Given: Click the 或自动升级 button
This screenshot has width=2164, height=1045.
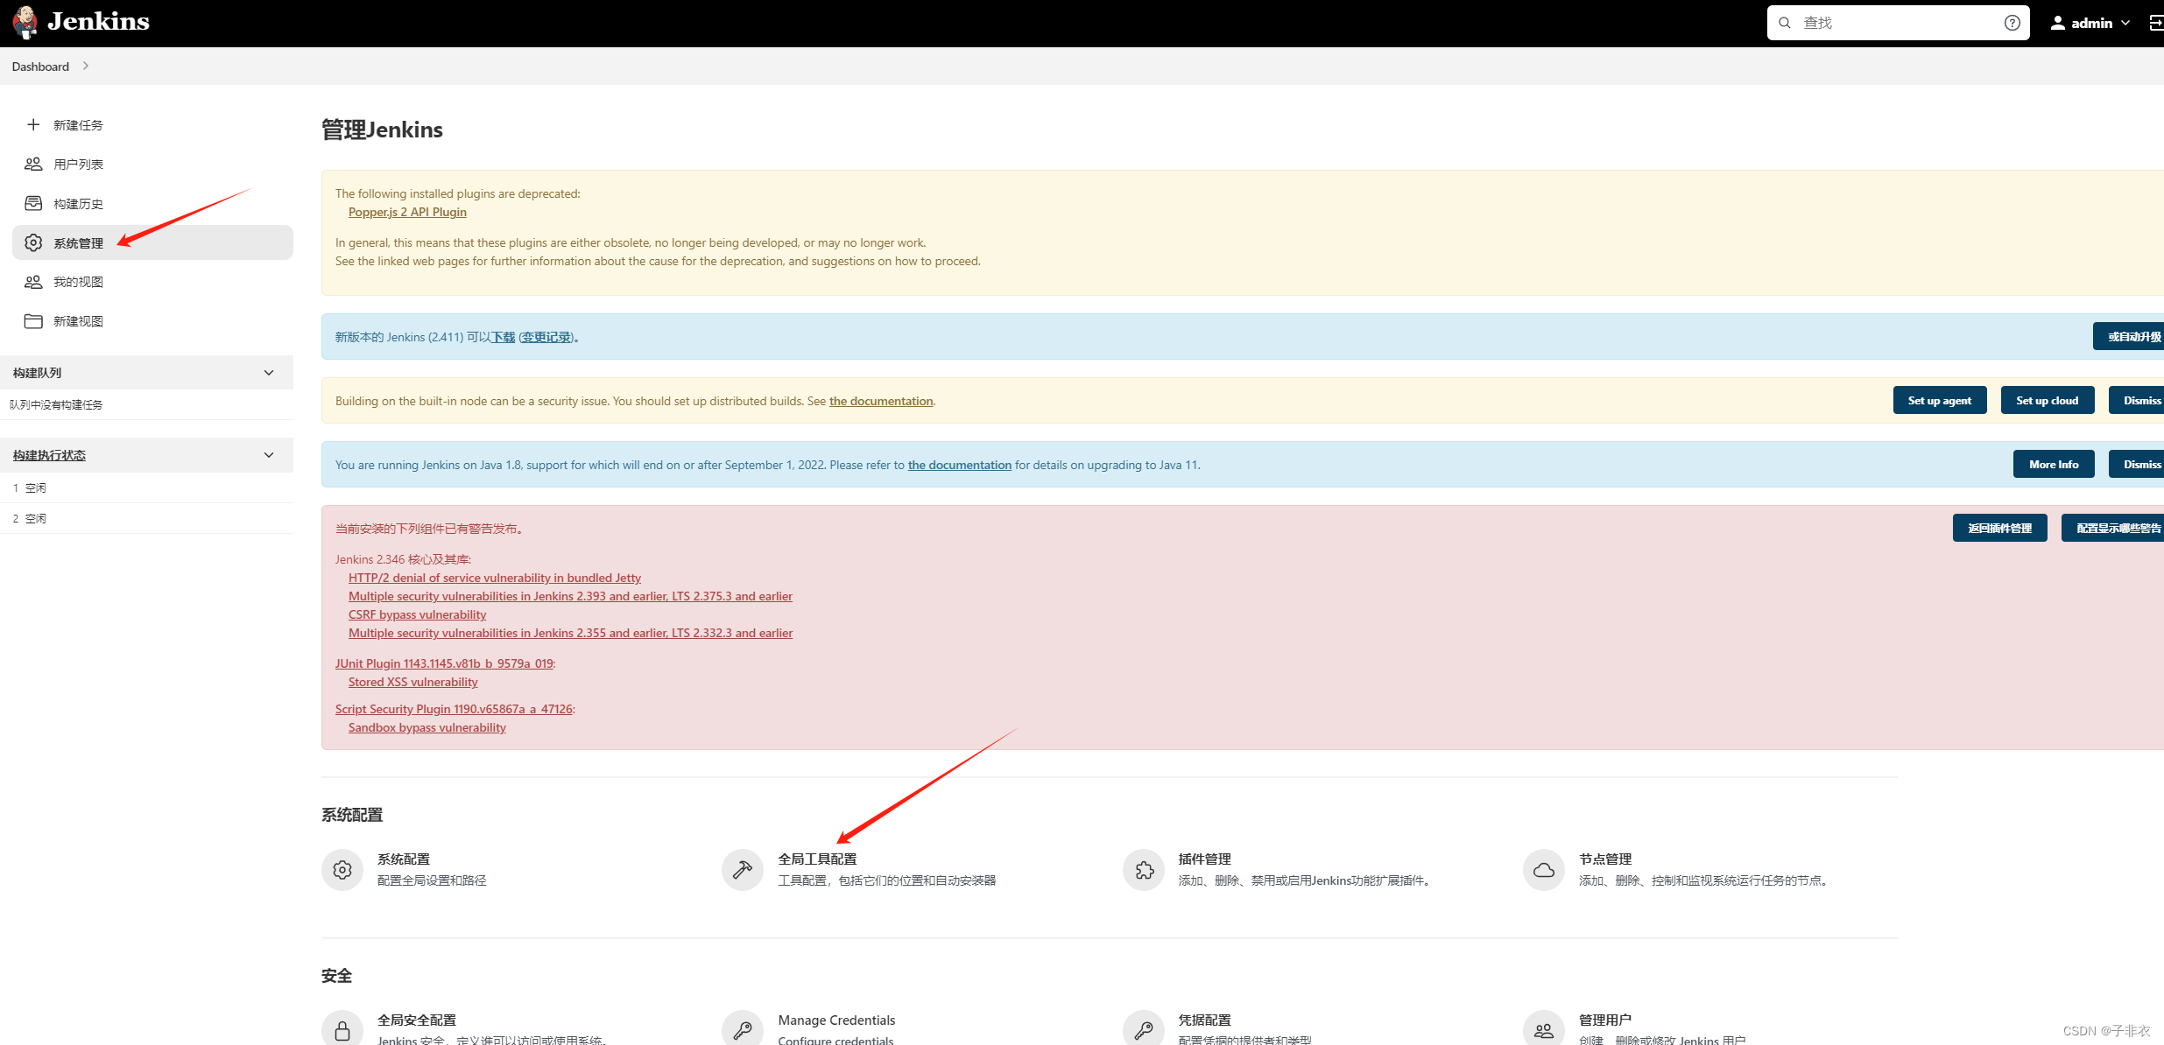Looking at the screenshot, I should click(2129, 336).
